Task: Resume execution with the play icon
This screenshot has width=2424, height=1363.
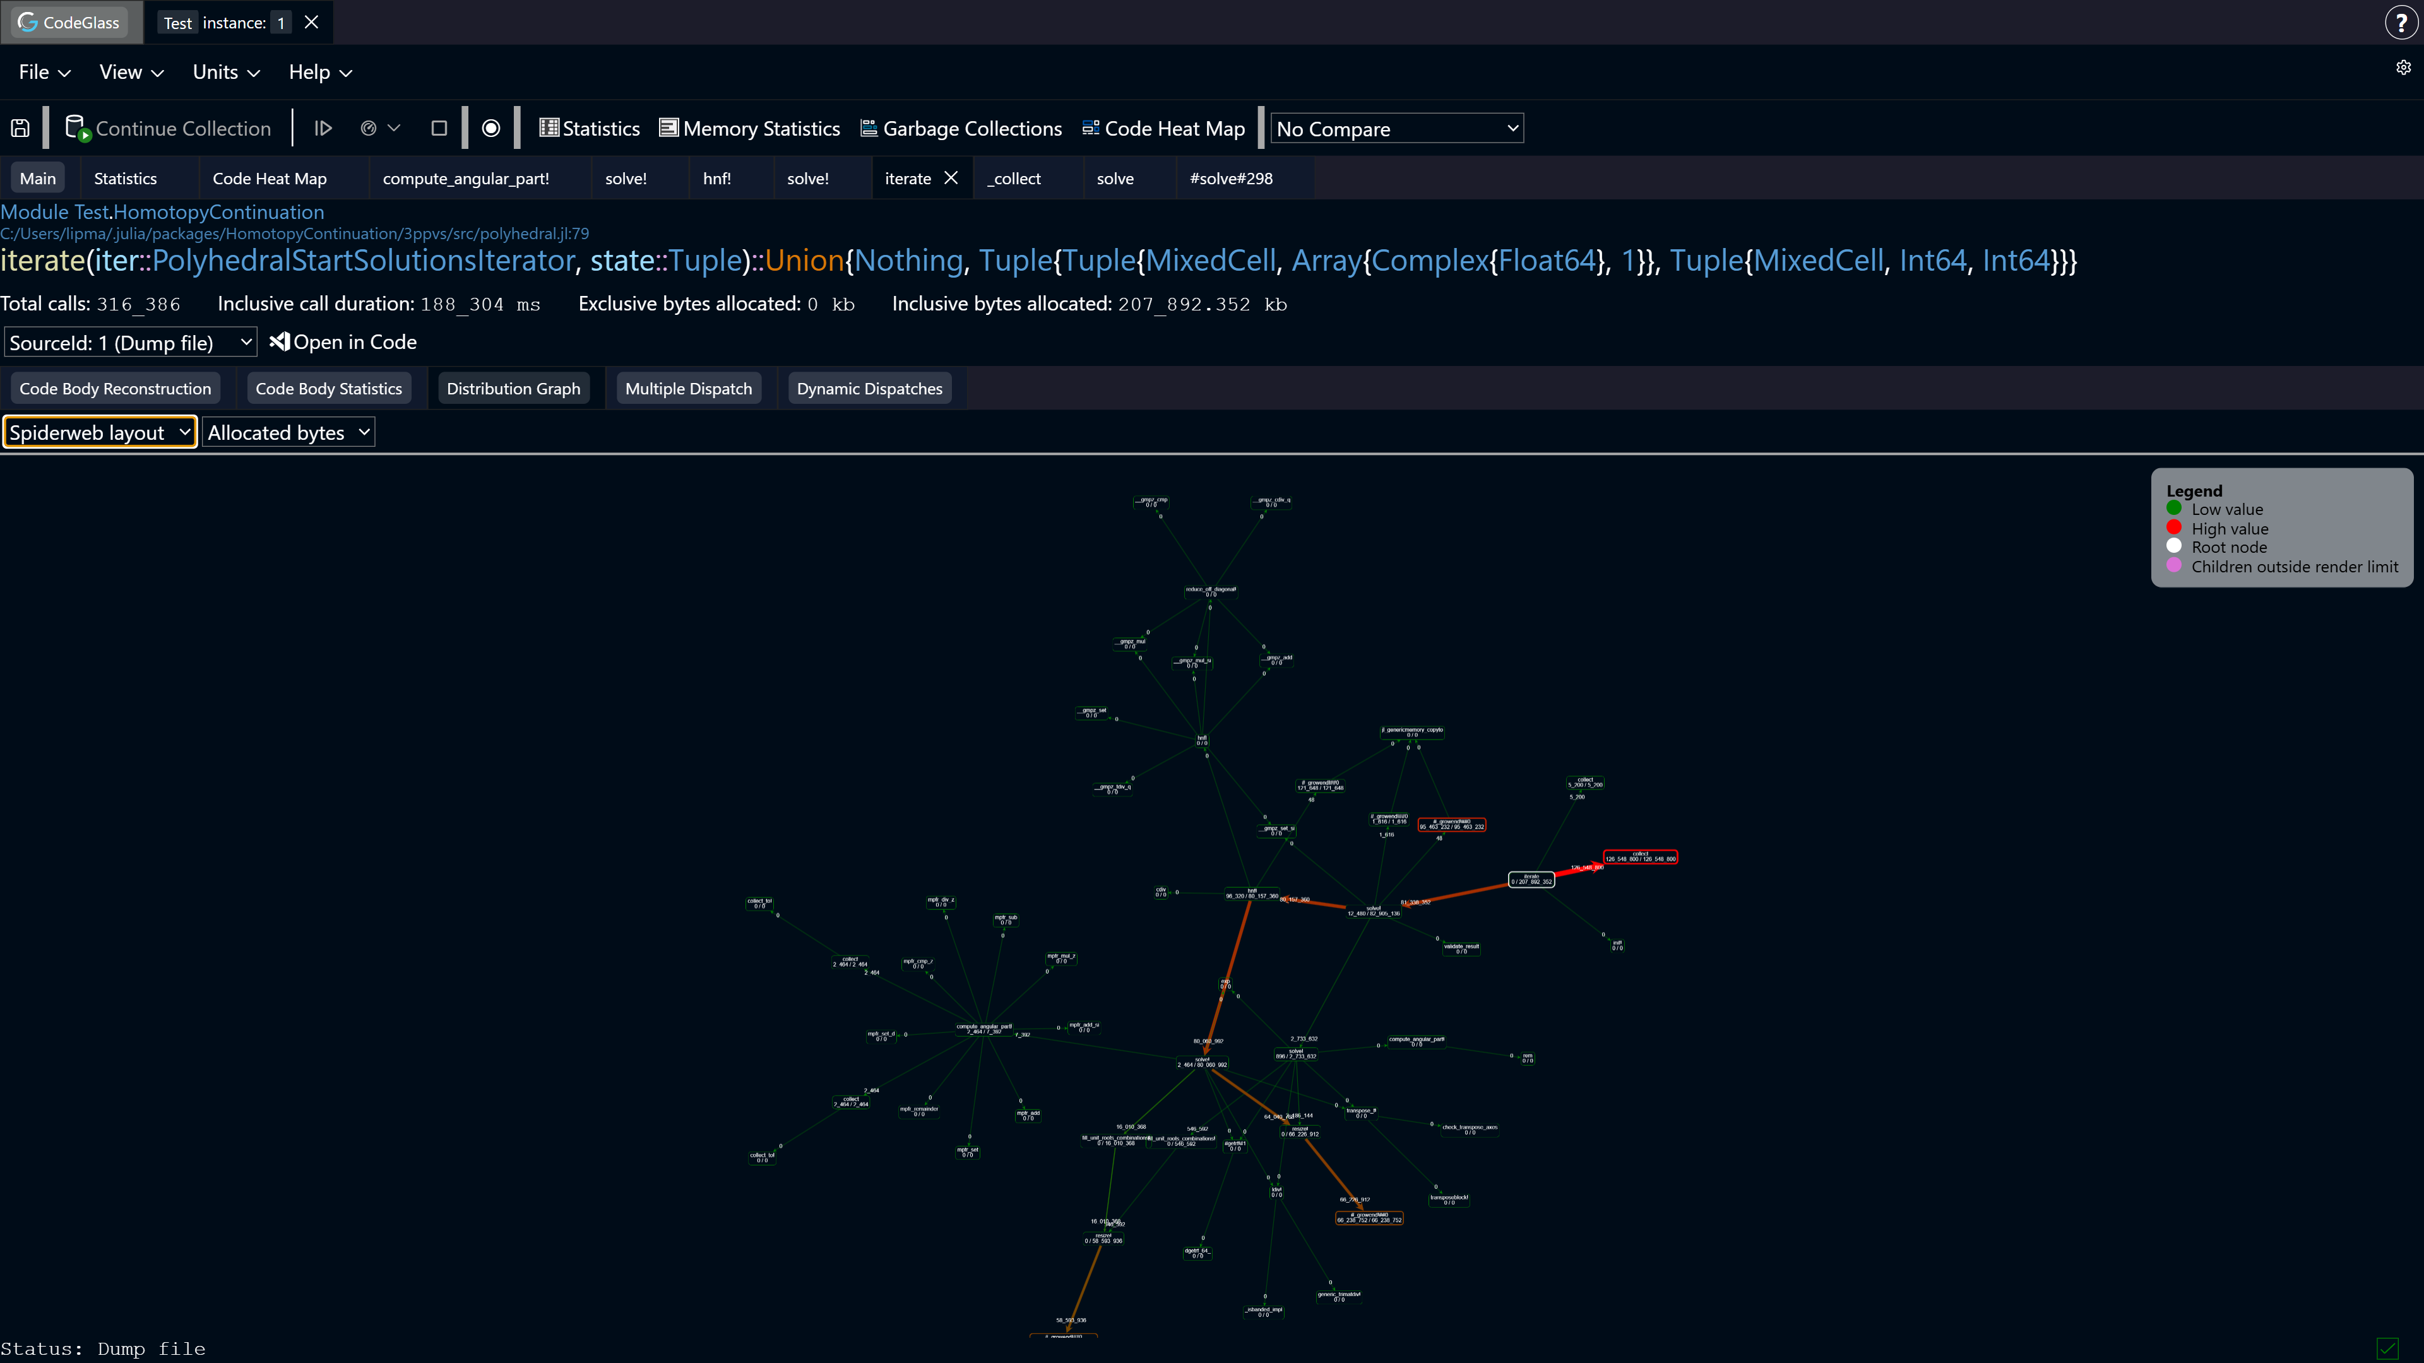Action: pyautogui.click(x=323, y=128)
